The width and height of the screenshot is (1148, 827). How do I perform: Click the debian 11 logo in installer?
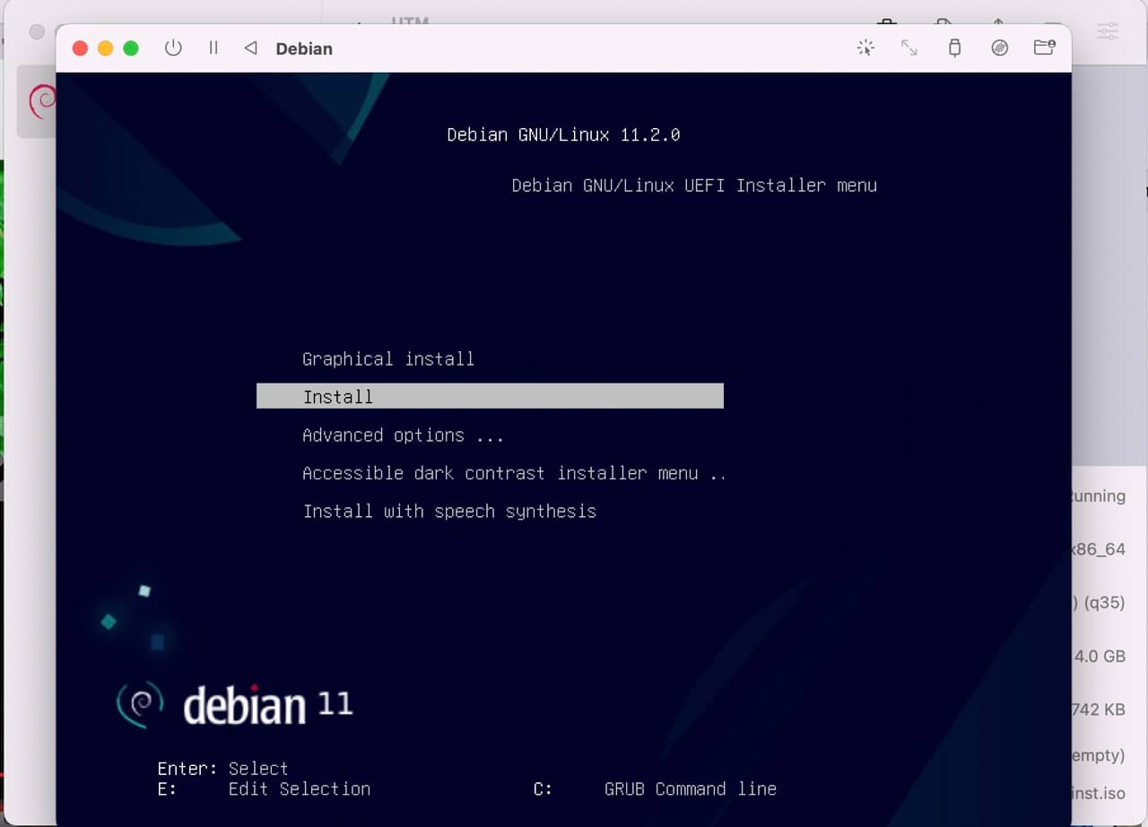234,704
